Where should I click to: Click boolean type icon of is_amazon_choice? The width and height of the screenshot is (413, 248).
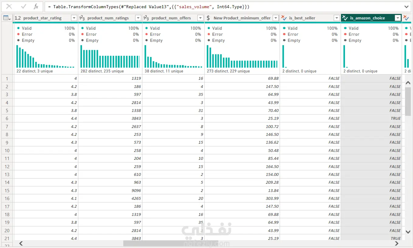coord(345,18)
